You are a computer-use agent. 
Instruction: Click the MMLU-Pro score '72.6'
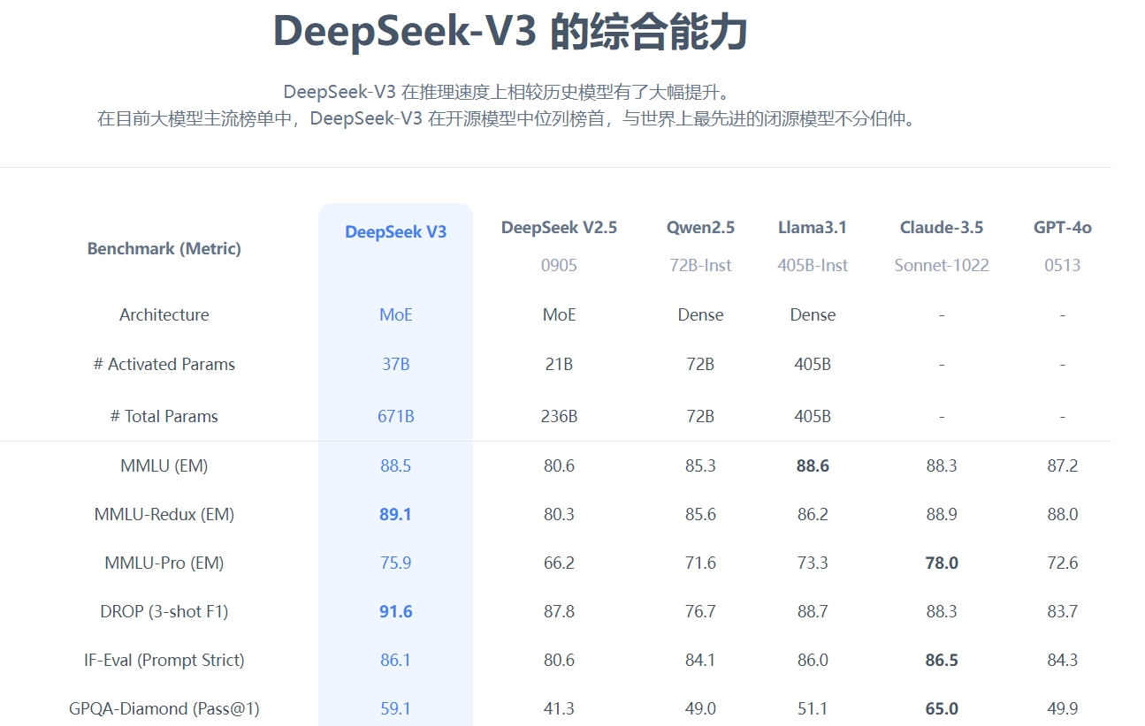(x=1063, y=563)
